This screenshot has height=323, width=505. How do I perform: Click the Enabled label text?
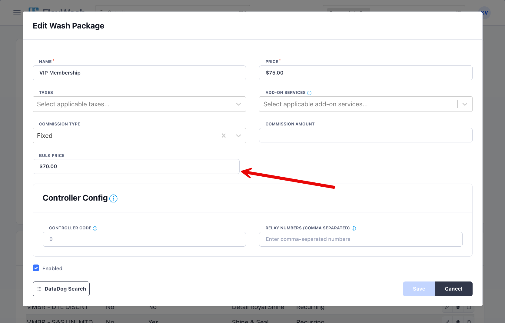(52, 268)
